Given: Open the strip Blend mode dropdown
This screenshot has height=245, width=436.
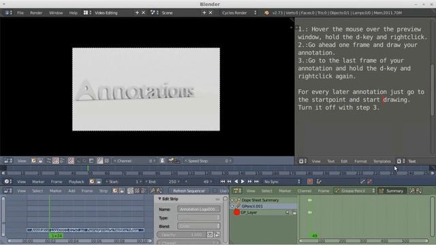Looking at the screenshot, I should [199, 226].
